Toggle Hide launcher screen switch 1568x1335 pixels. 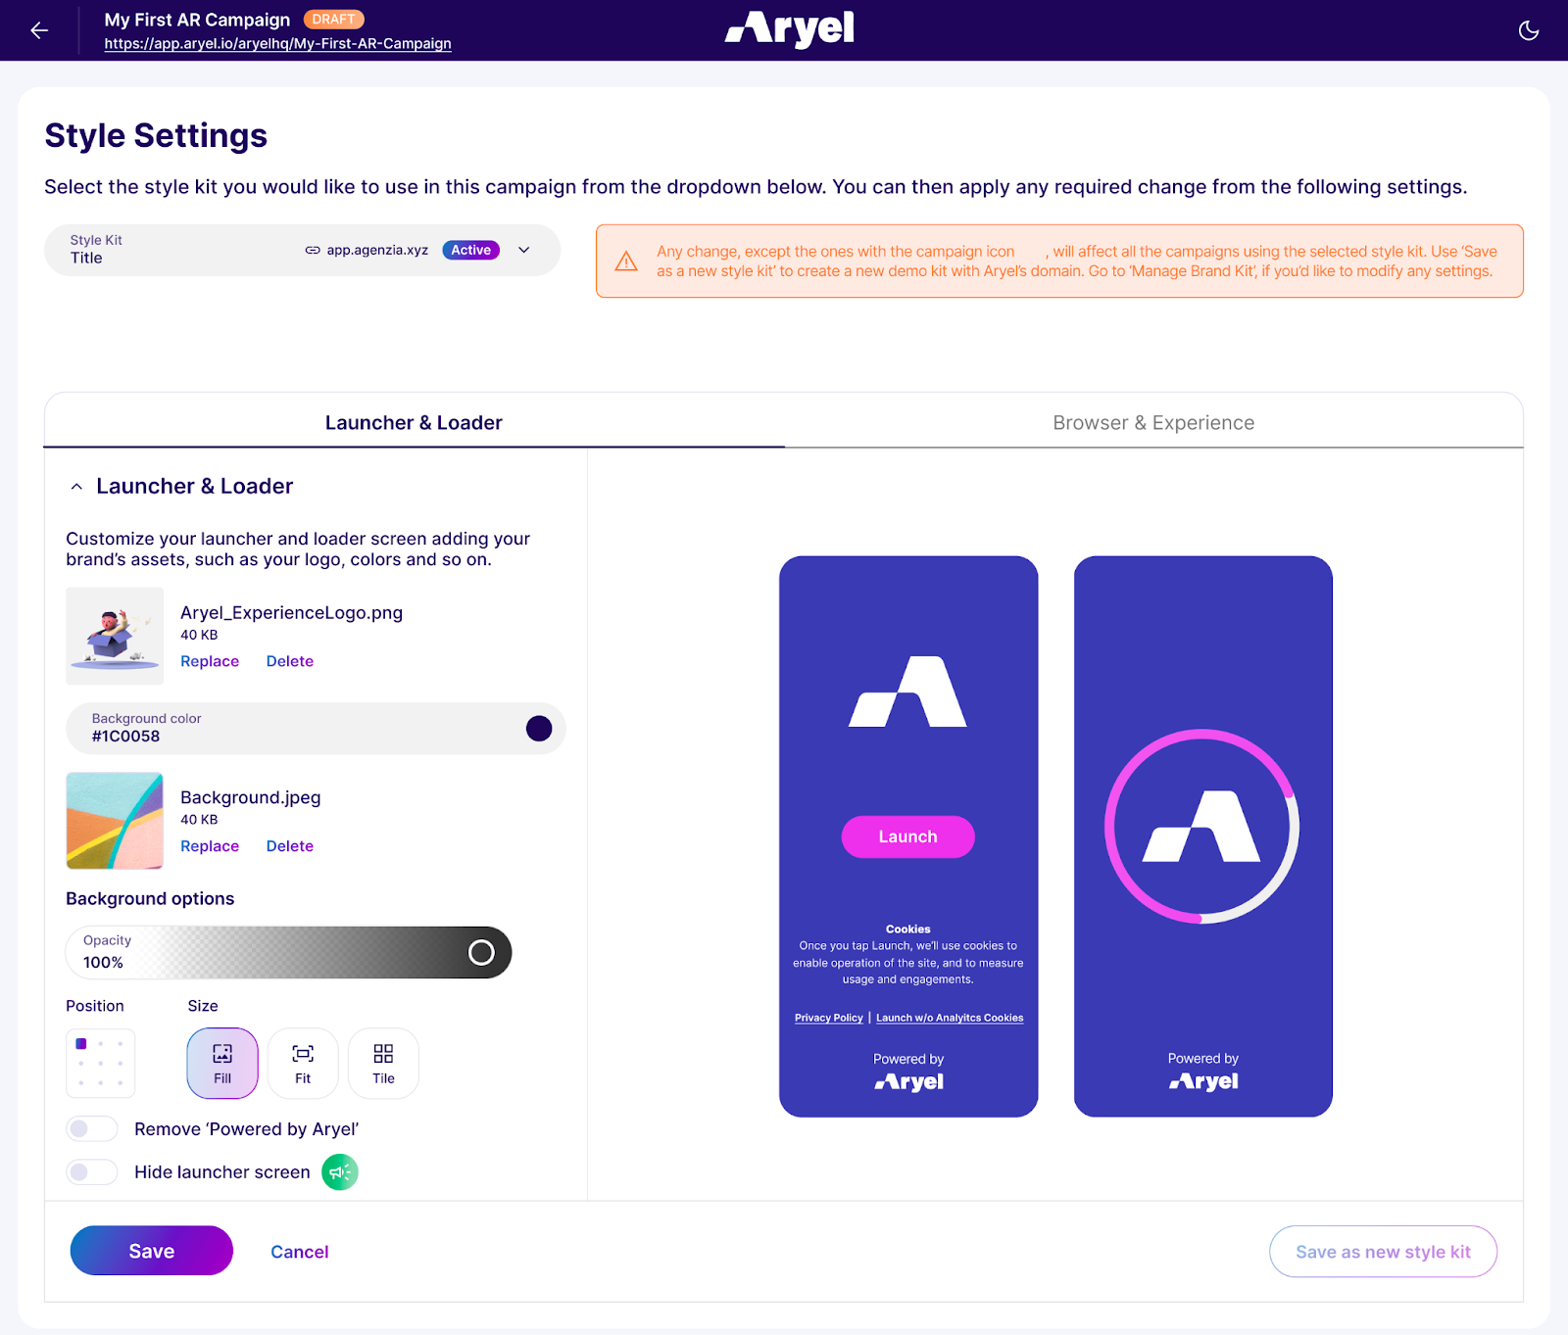point(92,1172)
